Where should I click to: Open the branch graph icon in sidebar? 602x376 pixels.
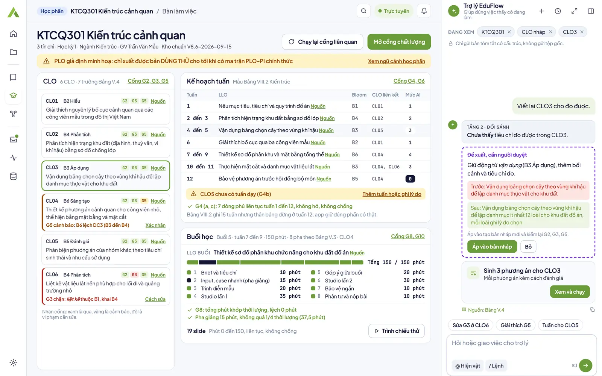[x=13, y=114]
